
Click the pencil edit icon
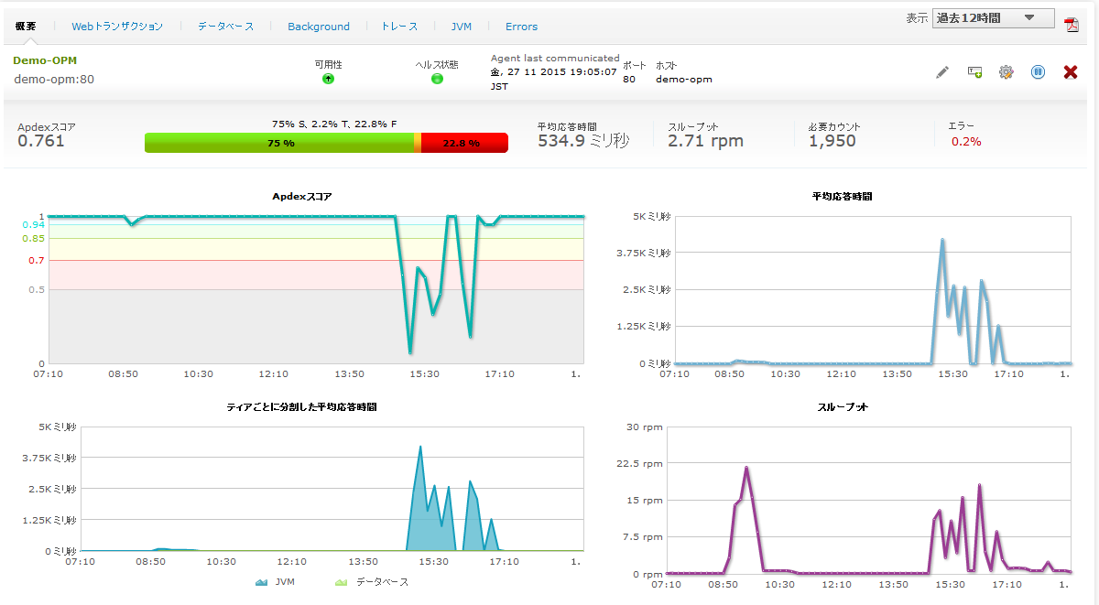pos(942,72)
